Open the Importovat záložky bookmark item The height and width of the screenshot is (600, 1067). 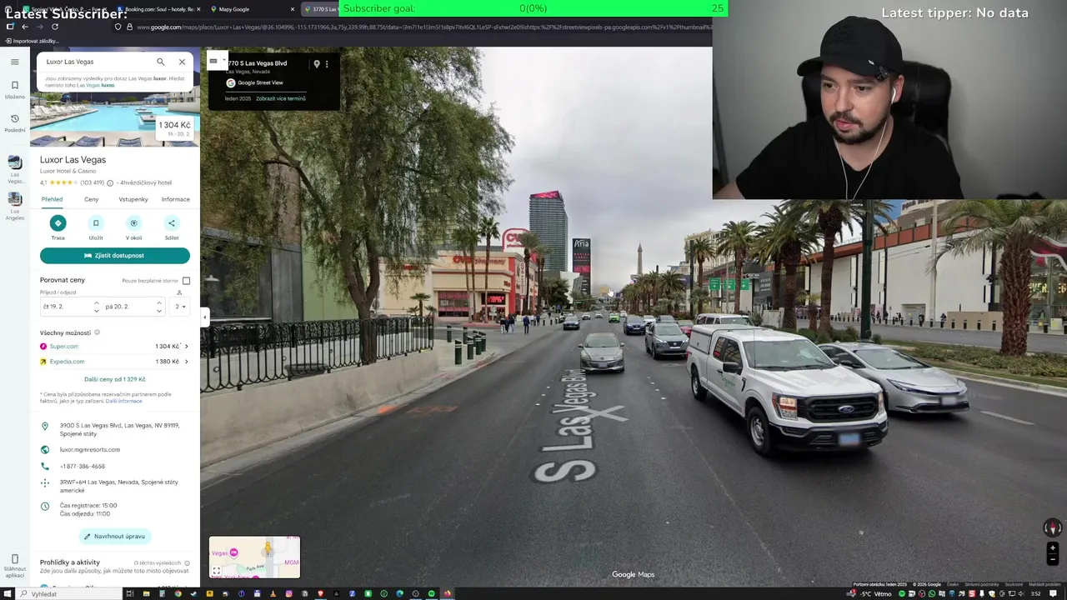[x=33, y=41]
